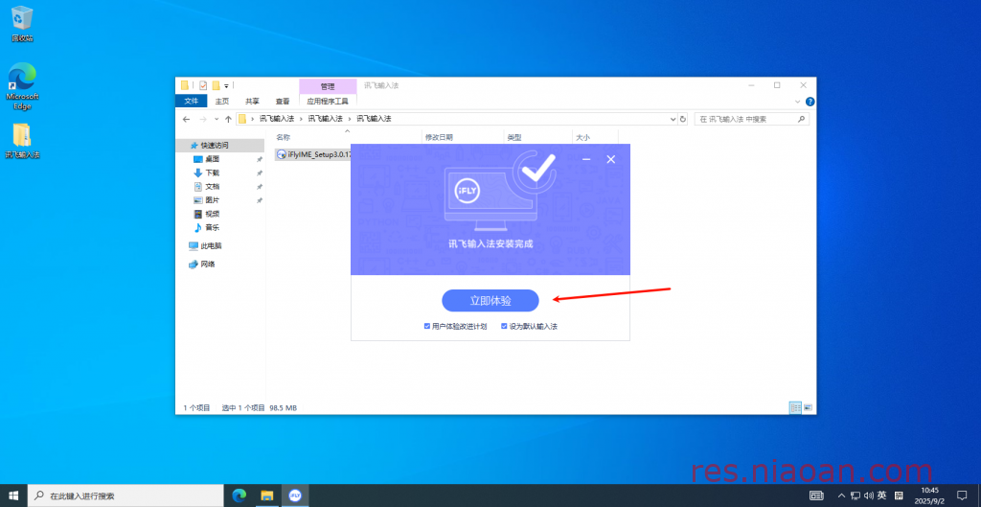Go back in Explorer navigation
The width and height of the screenshot is (981, 507).
(186, 119)
